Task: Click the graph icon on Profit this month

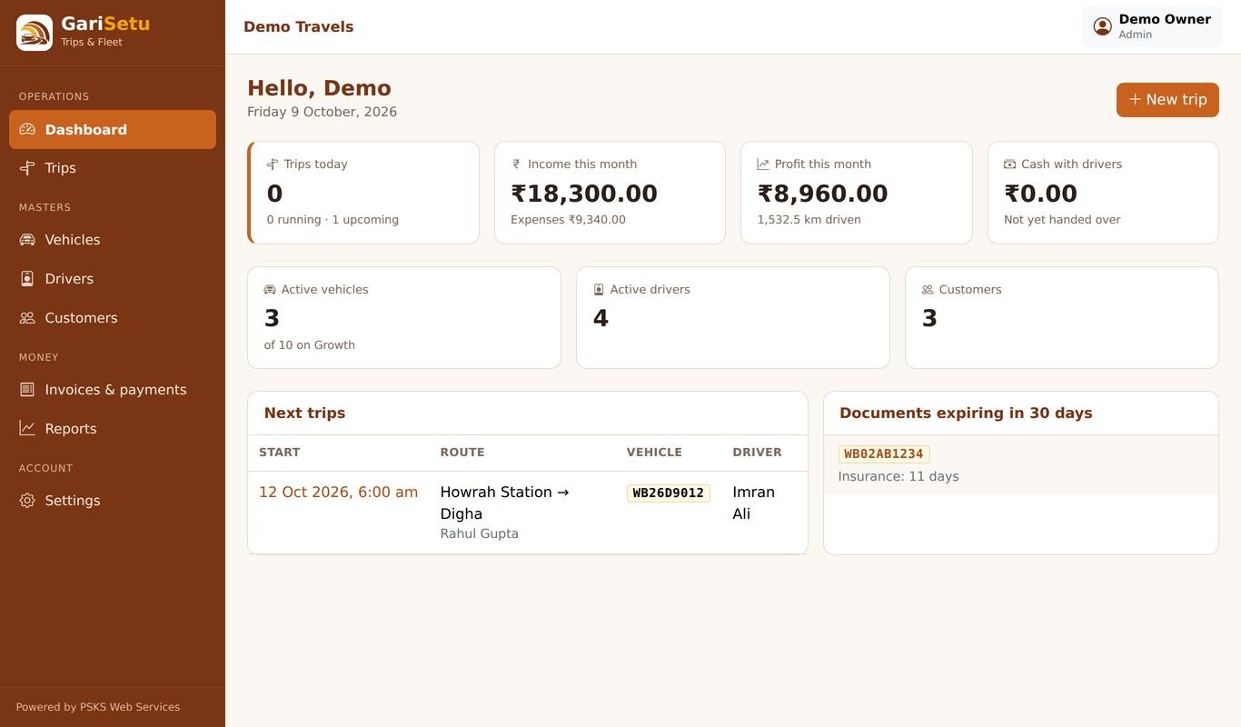Action: [x=763, y=164]
